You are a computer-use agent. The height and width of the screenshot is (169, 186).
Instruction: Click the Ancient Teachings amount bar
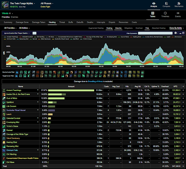click(71, 90)
